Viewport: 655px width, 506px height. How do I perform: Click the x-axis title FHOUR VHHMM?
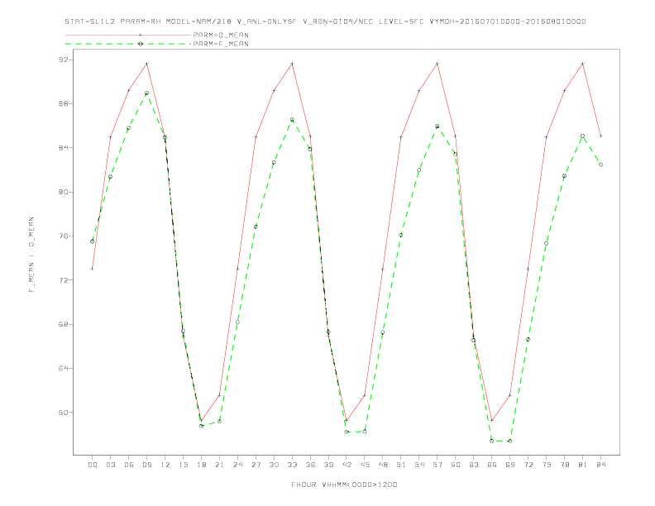click(x=344, y=485)
